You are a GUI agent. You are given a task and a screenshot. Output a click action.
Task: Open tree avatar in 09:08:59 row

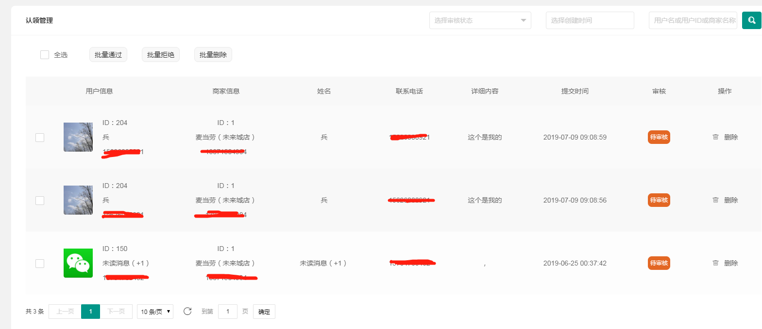(x=78, y=137)
